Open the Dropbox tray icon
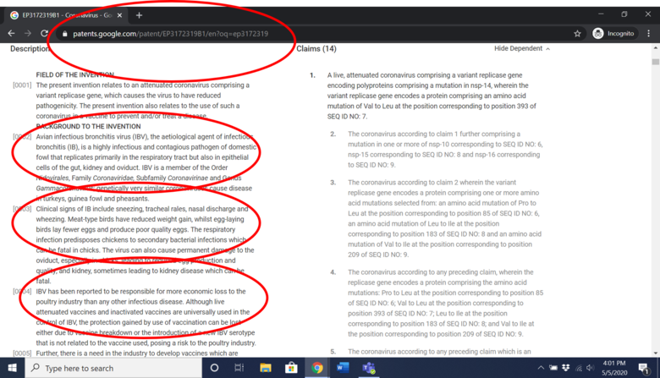Screen dimensions: 660x378 [566, 368]
